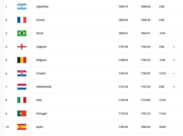Screen dimensions: 183x136
Task: Open the Argentina team link
Action: (42, 7)
